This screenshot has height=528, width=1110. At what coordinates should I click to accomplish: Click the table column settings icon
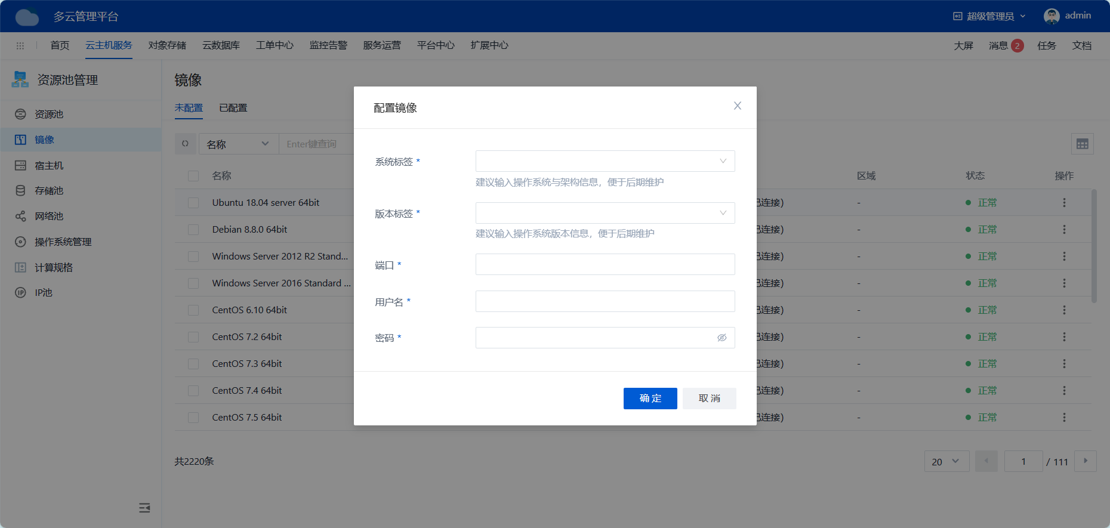click(1083, 144)
